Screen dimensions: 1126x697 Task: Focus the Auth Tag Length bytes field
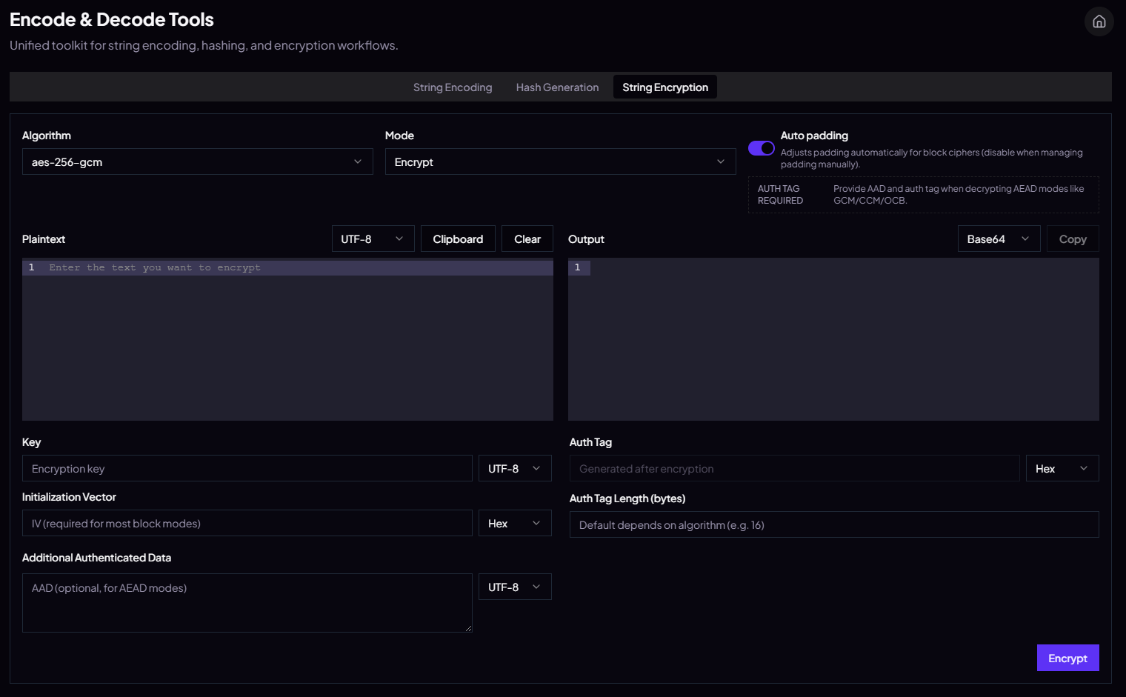(833, 524)
